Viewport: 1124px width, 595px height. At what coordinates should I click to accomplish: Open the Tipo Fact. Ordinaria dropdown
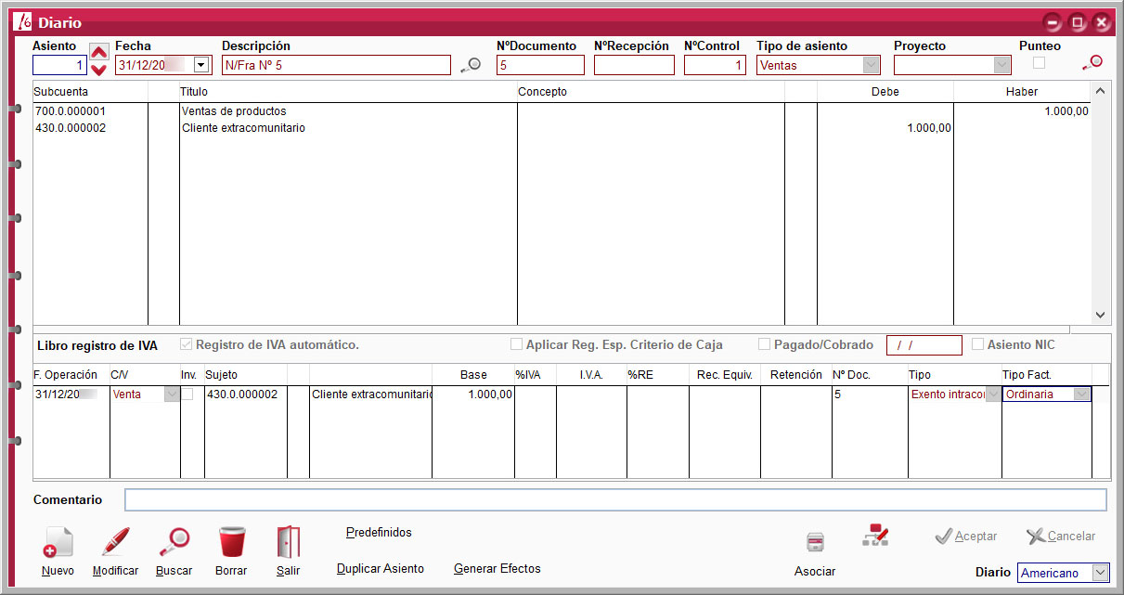click(1081, 395)
